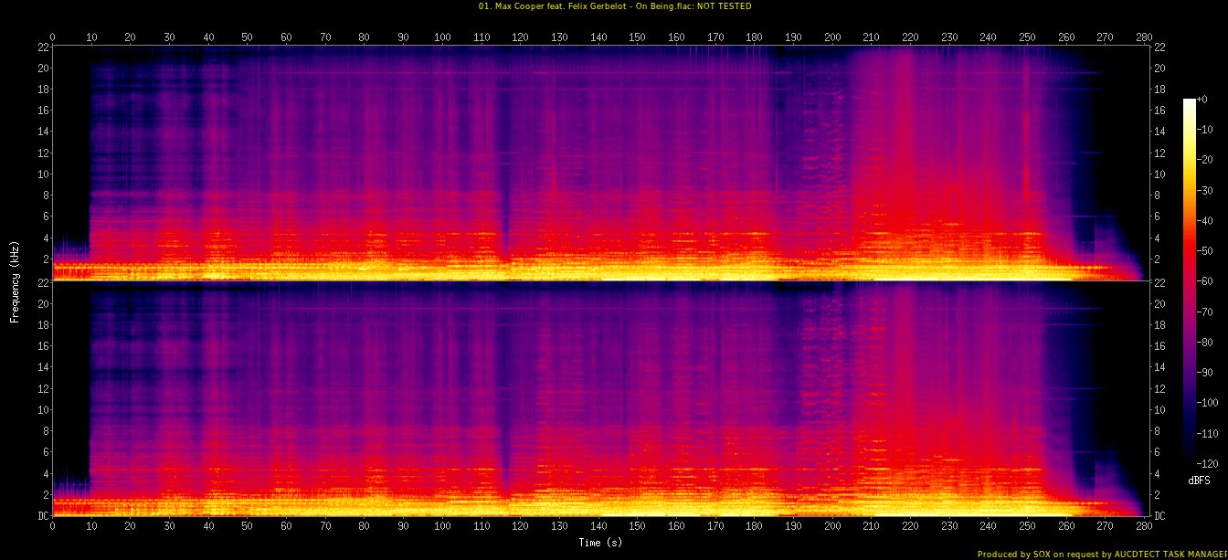
Task: Select the 120 mark on the top time axis
Action: click(520, 37)
